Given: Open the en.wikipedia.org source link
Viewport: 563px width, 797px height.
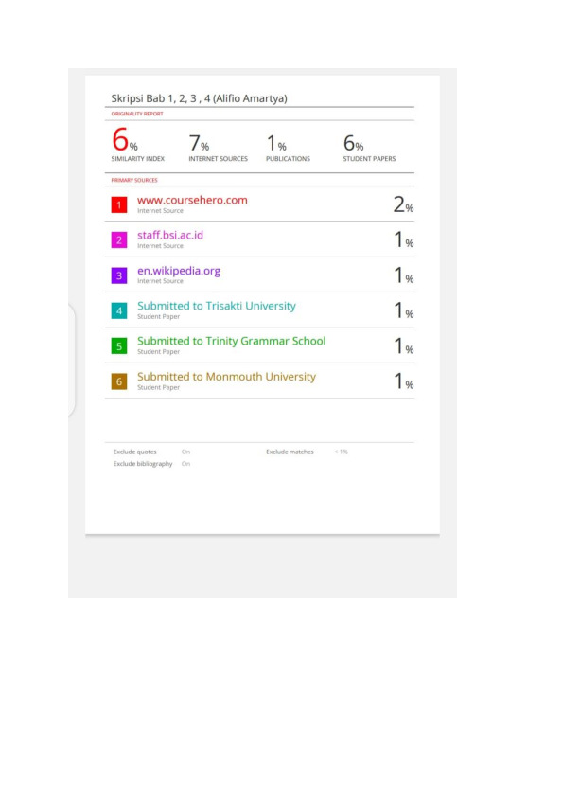Looking at the screenshot, I should coord(179,271).
